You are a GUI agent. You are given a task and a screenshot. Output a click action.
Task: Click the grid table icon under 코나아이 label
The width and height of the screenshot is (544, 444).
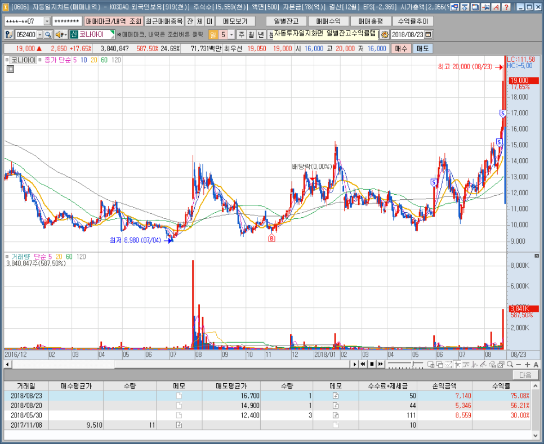[10, 69]
